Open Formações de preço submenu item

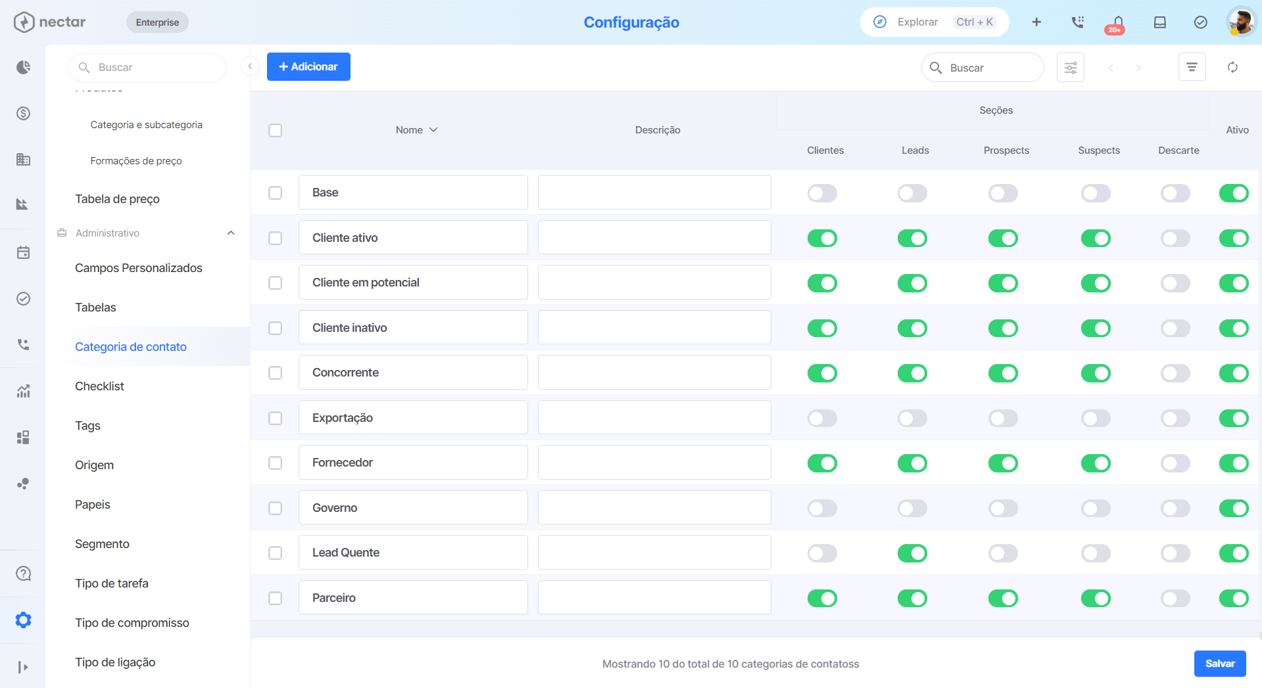pyautogui.click(x=136, y=161)
